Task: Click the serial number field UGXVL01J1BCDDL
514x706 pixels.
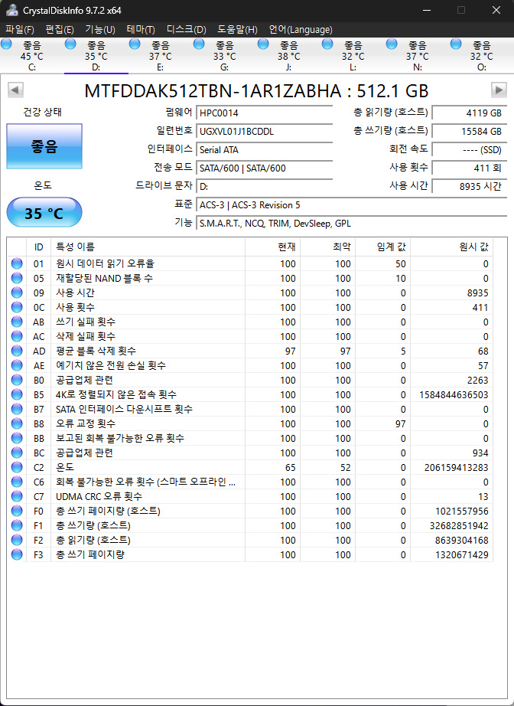Action: (265, 132)
